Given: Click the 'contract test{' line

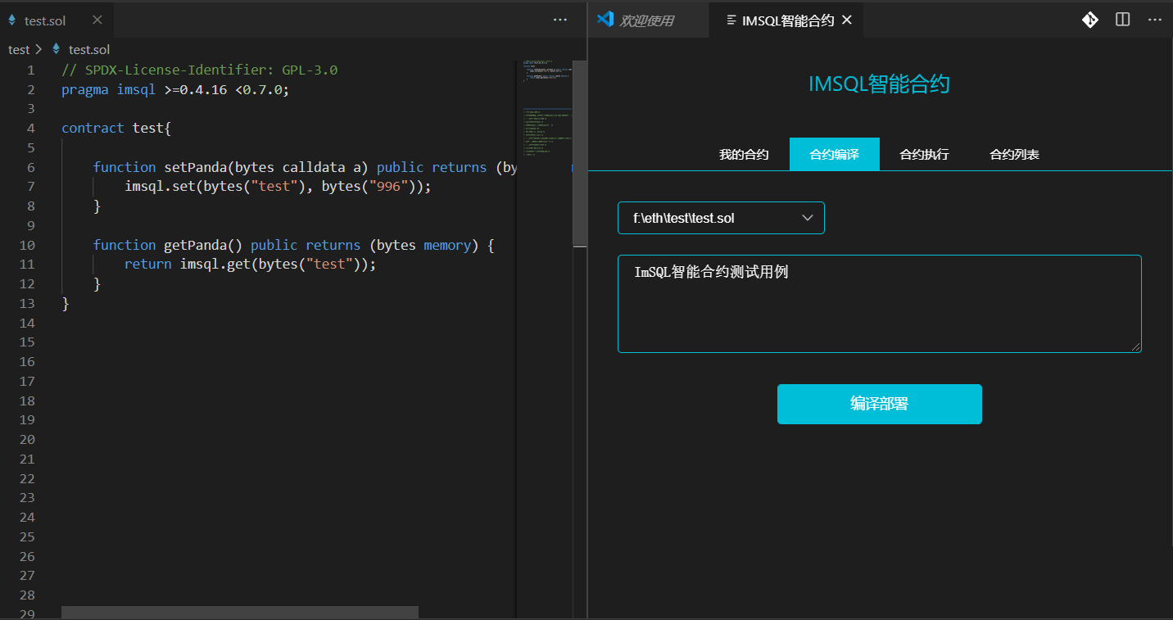Looking at the screenshot, I should (116, 128).
